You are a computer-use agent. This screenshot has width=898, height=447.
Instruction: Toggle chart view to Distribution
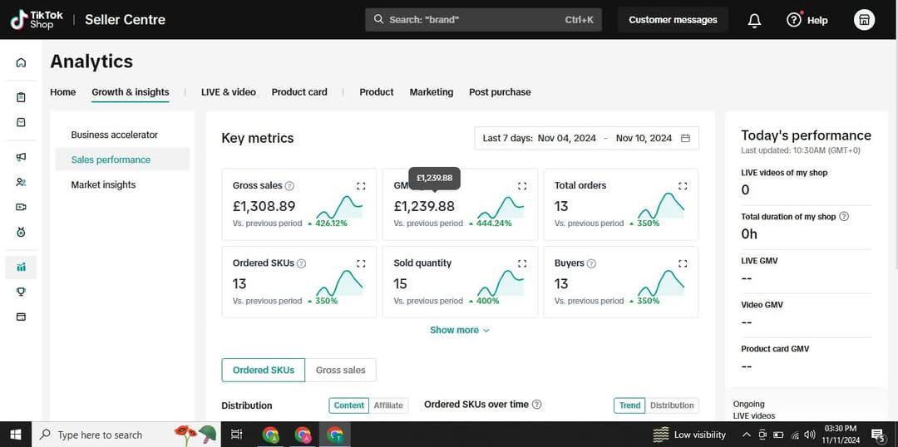pos(671,405)
